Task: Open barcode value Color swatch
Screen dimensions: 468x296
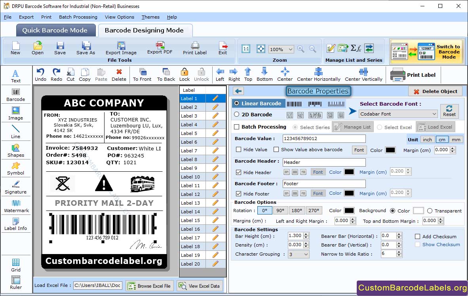Action: point(390,150)
